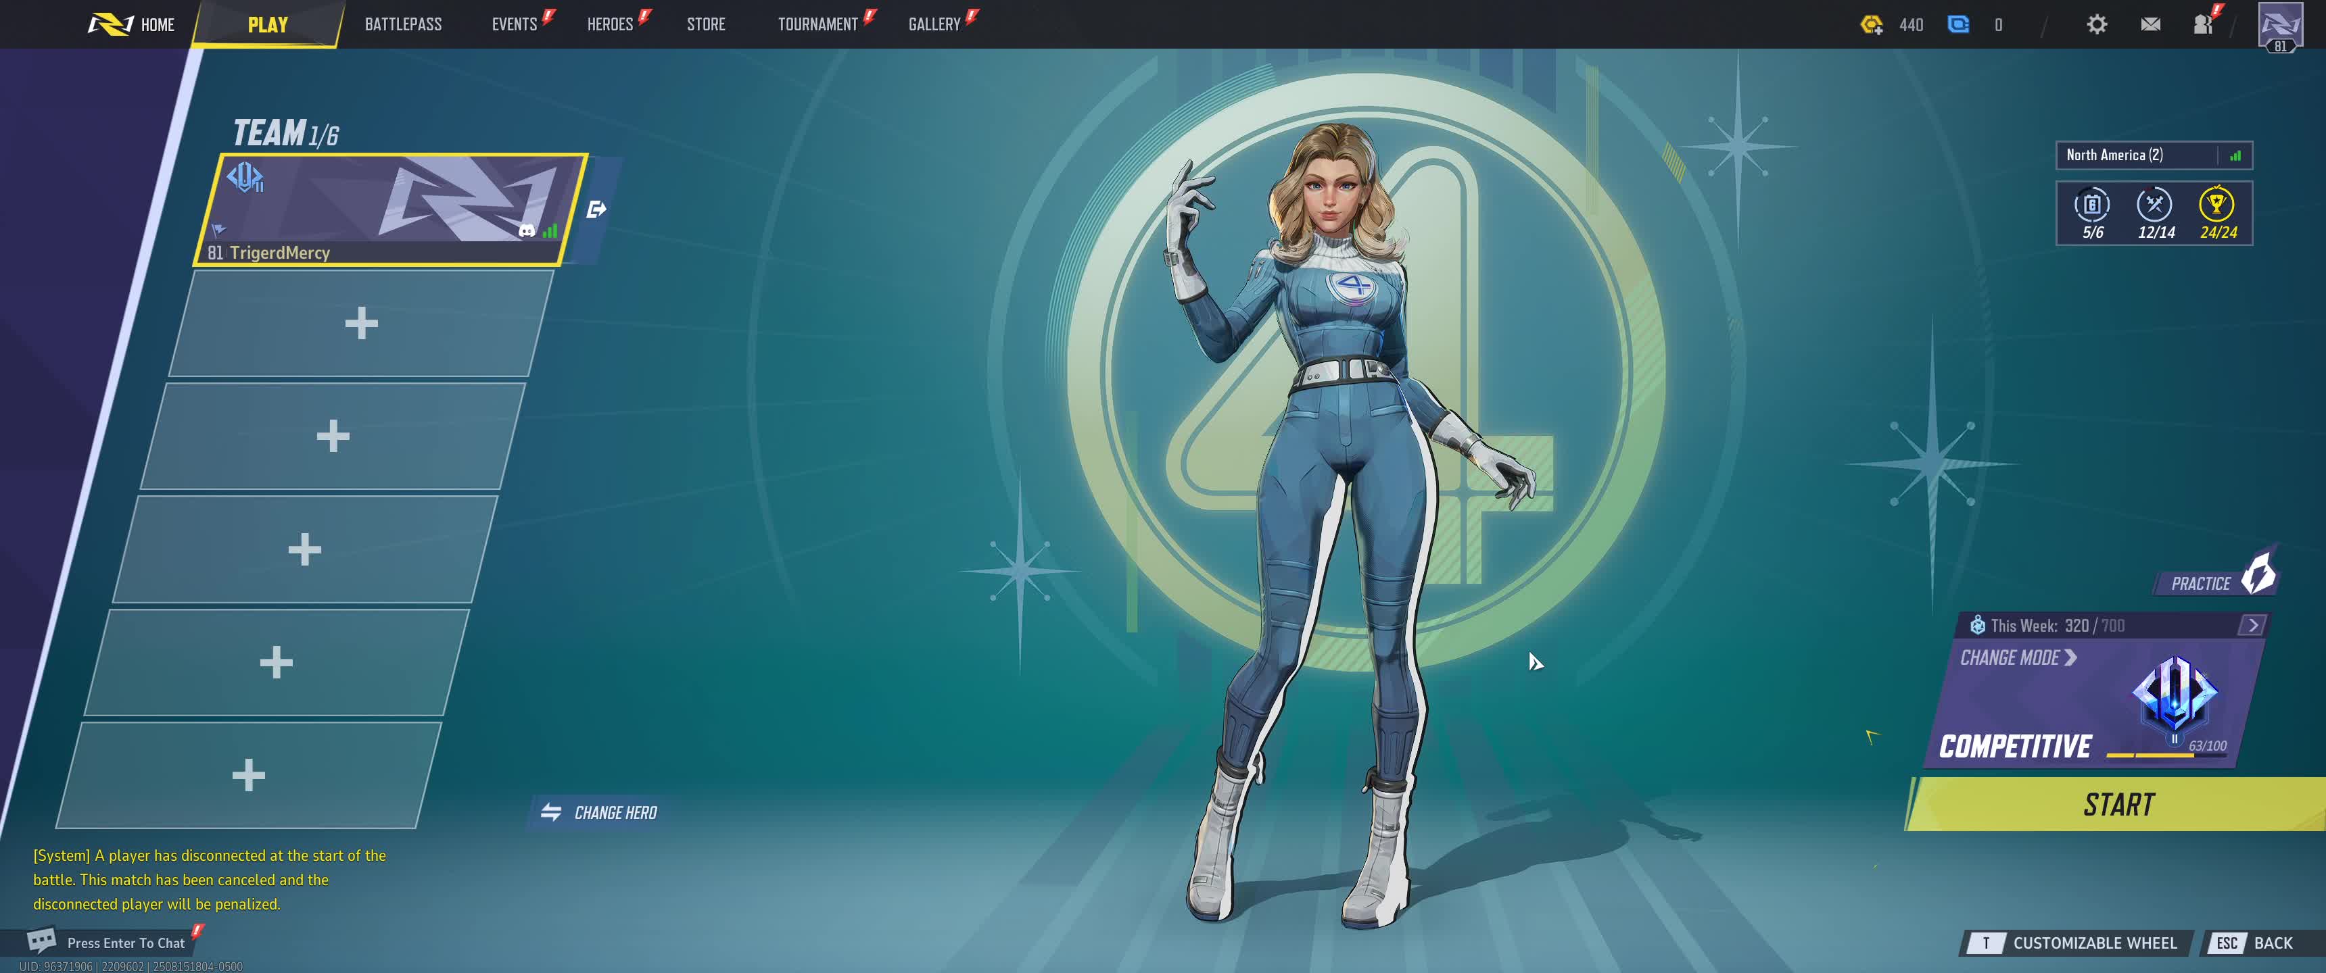Leave team using the exit icon

(596, 209)
